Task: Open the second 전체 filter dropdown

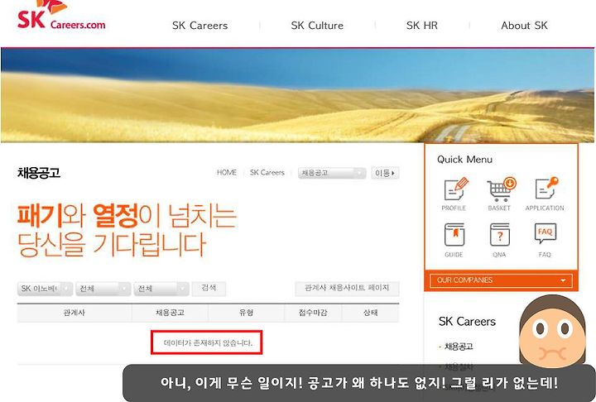Action: [161, 289]
